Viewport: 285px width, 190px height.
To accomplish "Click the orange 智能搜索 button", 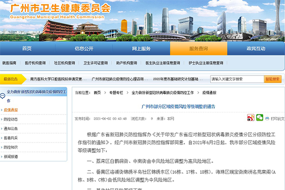I will pyautogui.click(x=273, y=79).
